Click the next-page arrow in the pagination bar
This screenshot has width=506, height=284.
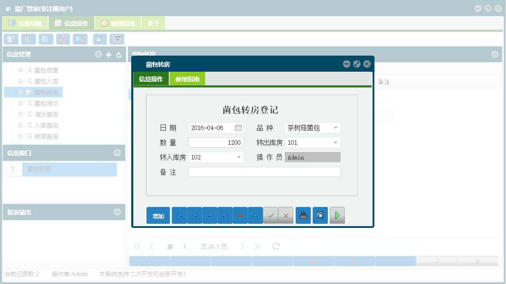coord(243,246)
